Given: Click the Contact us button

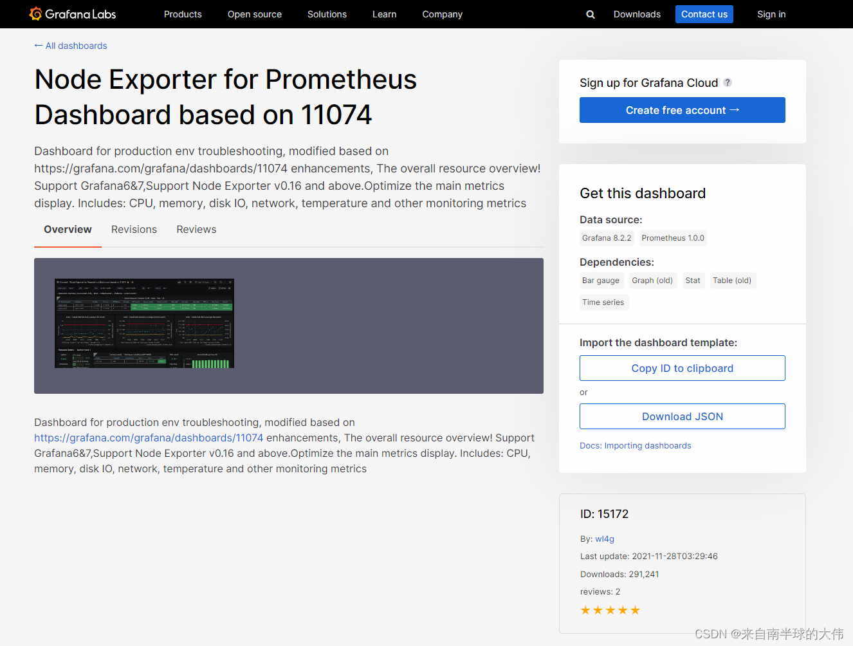Looking at the screenshot, I should click(x=704, y=14).
